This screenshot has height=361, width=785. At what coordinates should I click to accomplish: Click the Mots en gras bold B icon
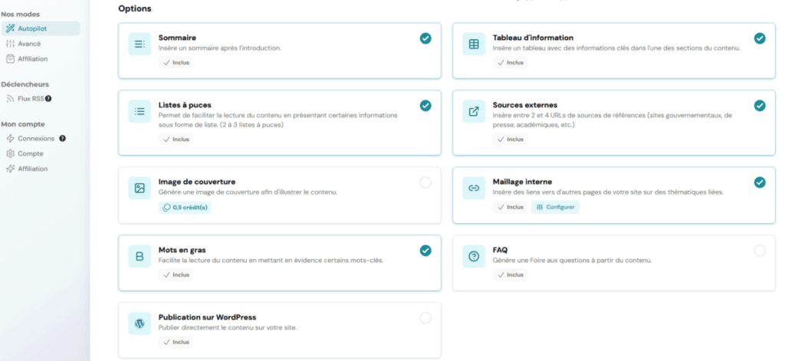pyautogui.click(x=140, y=256)
